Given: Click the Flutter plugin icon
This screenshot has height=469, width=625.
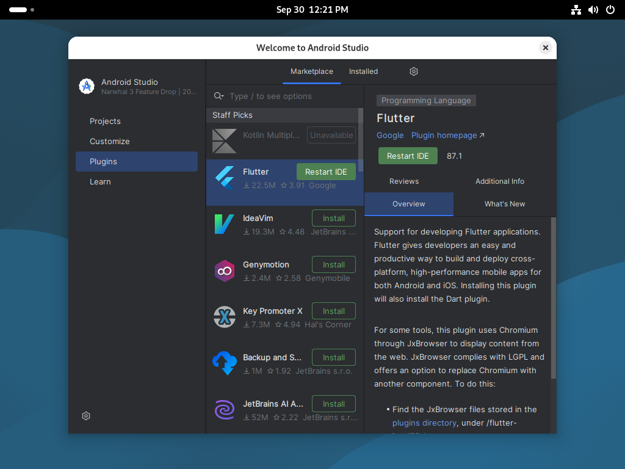Looking at the screenshot, I should pyautogui.click(x=224, y=178).
